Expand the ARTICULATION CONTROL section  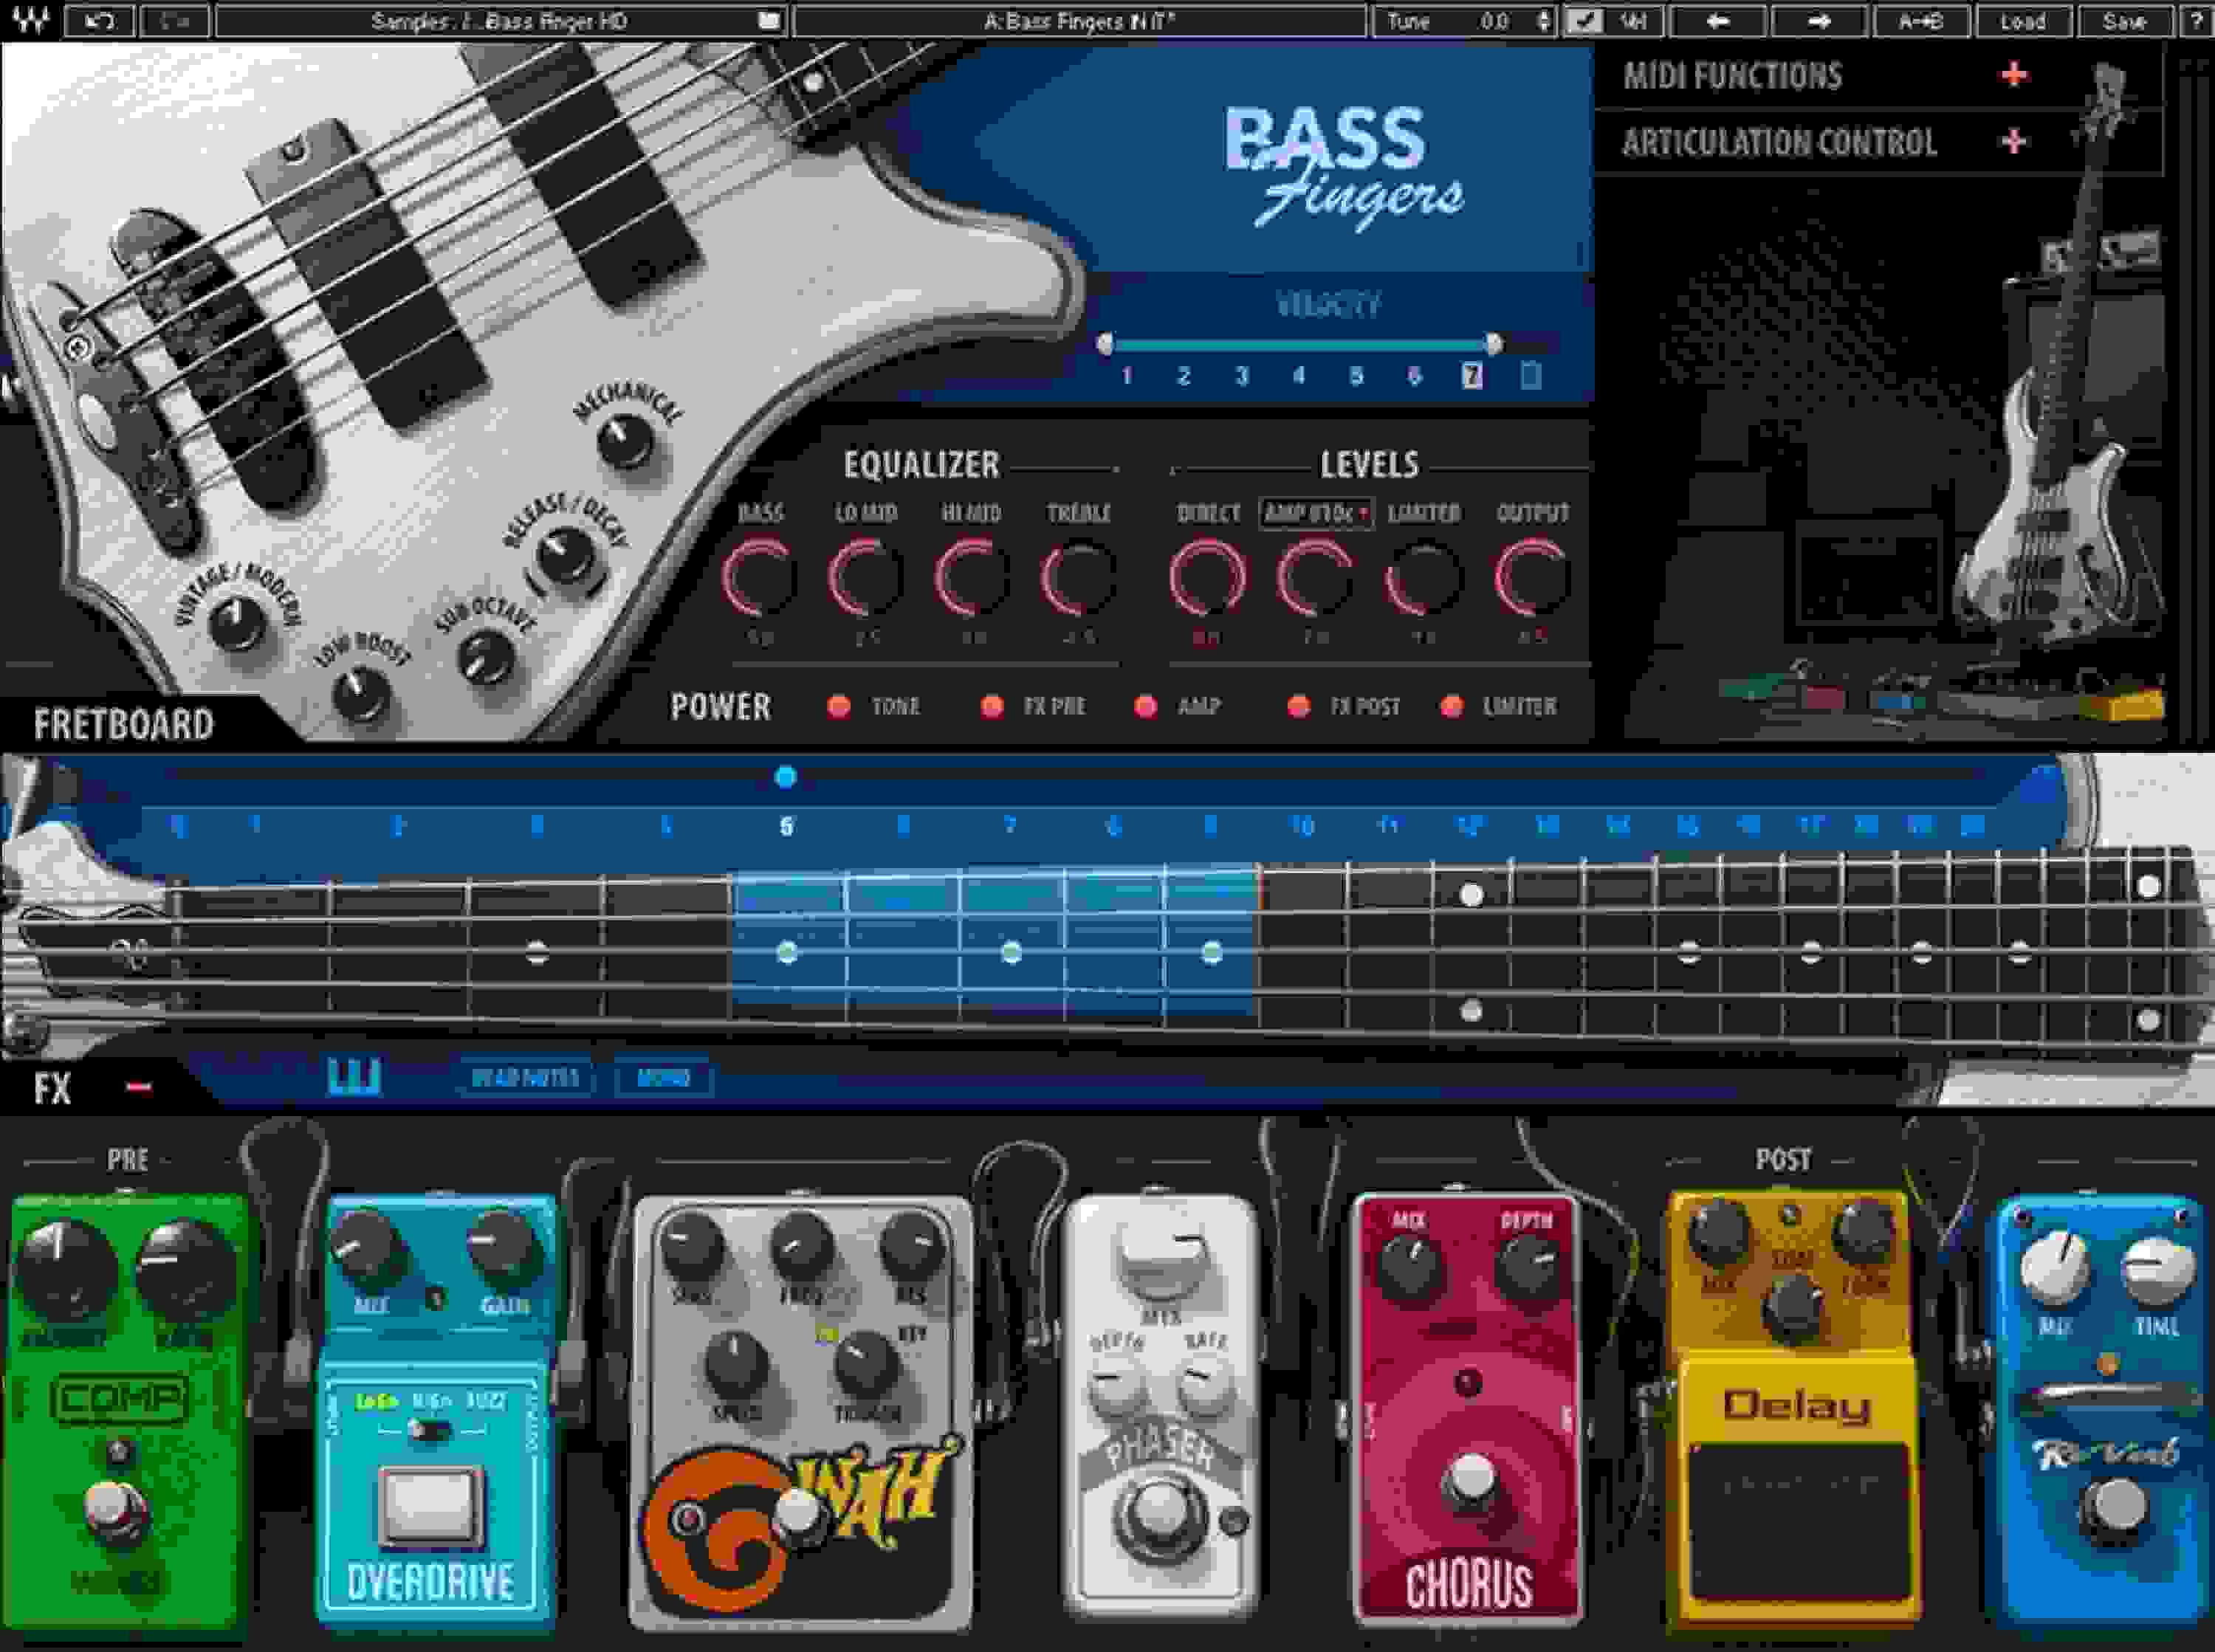(2011, 143)
